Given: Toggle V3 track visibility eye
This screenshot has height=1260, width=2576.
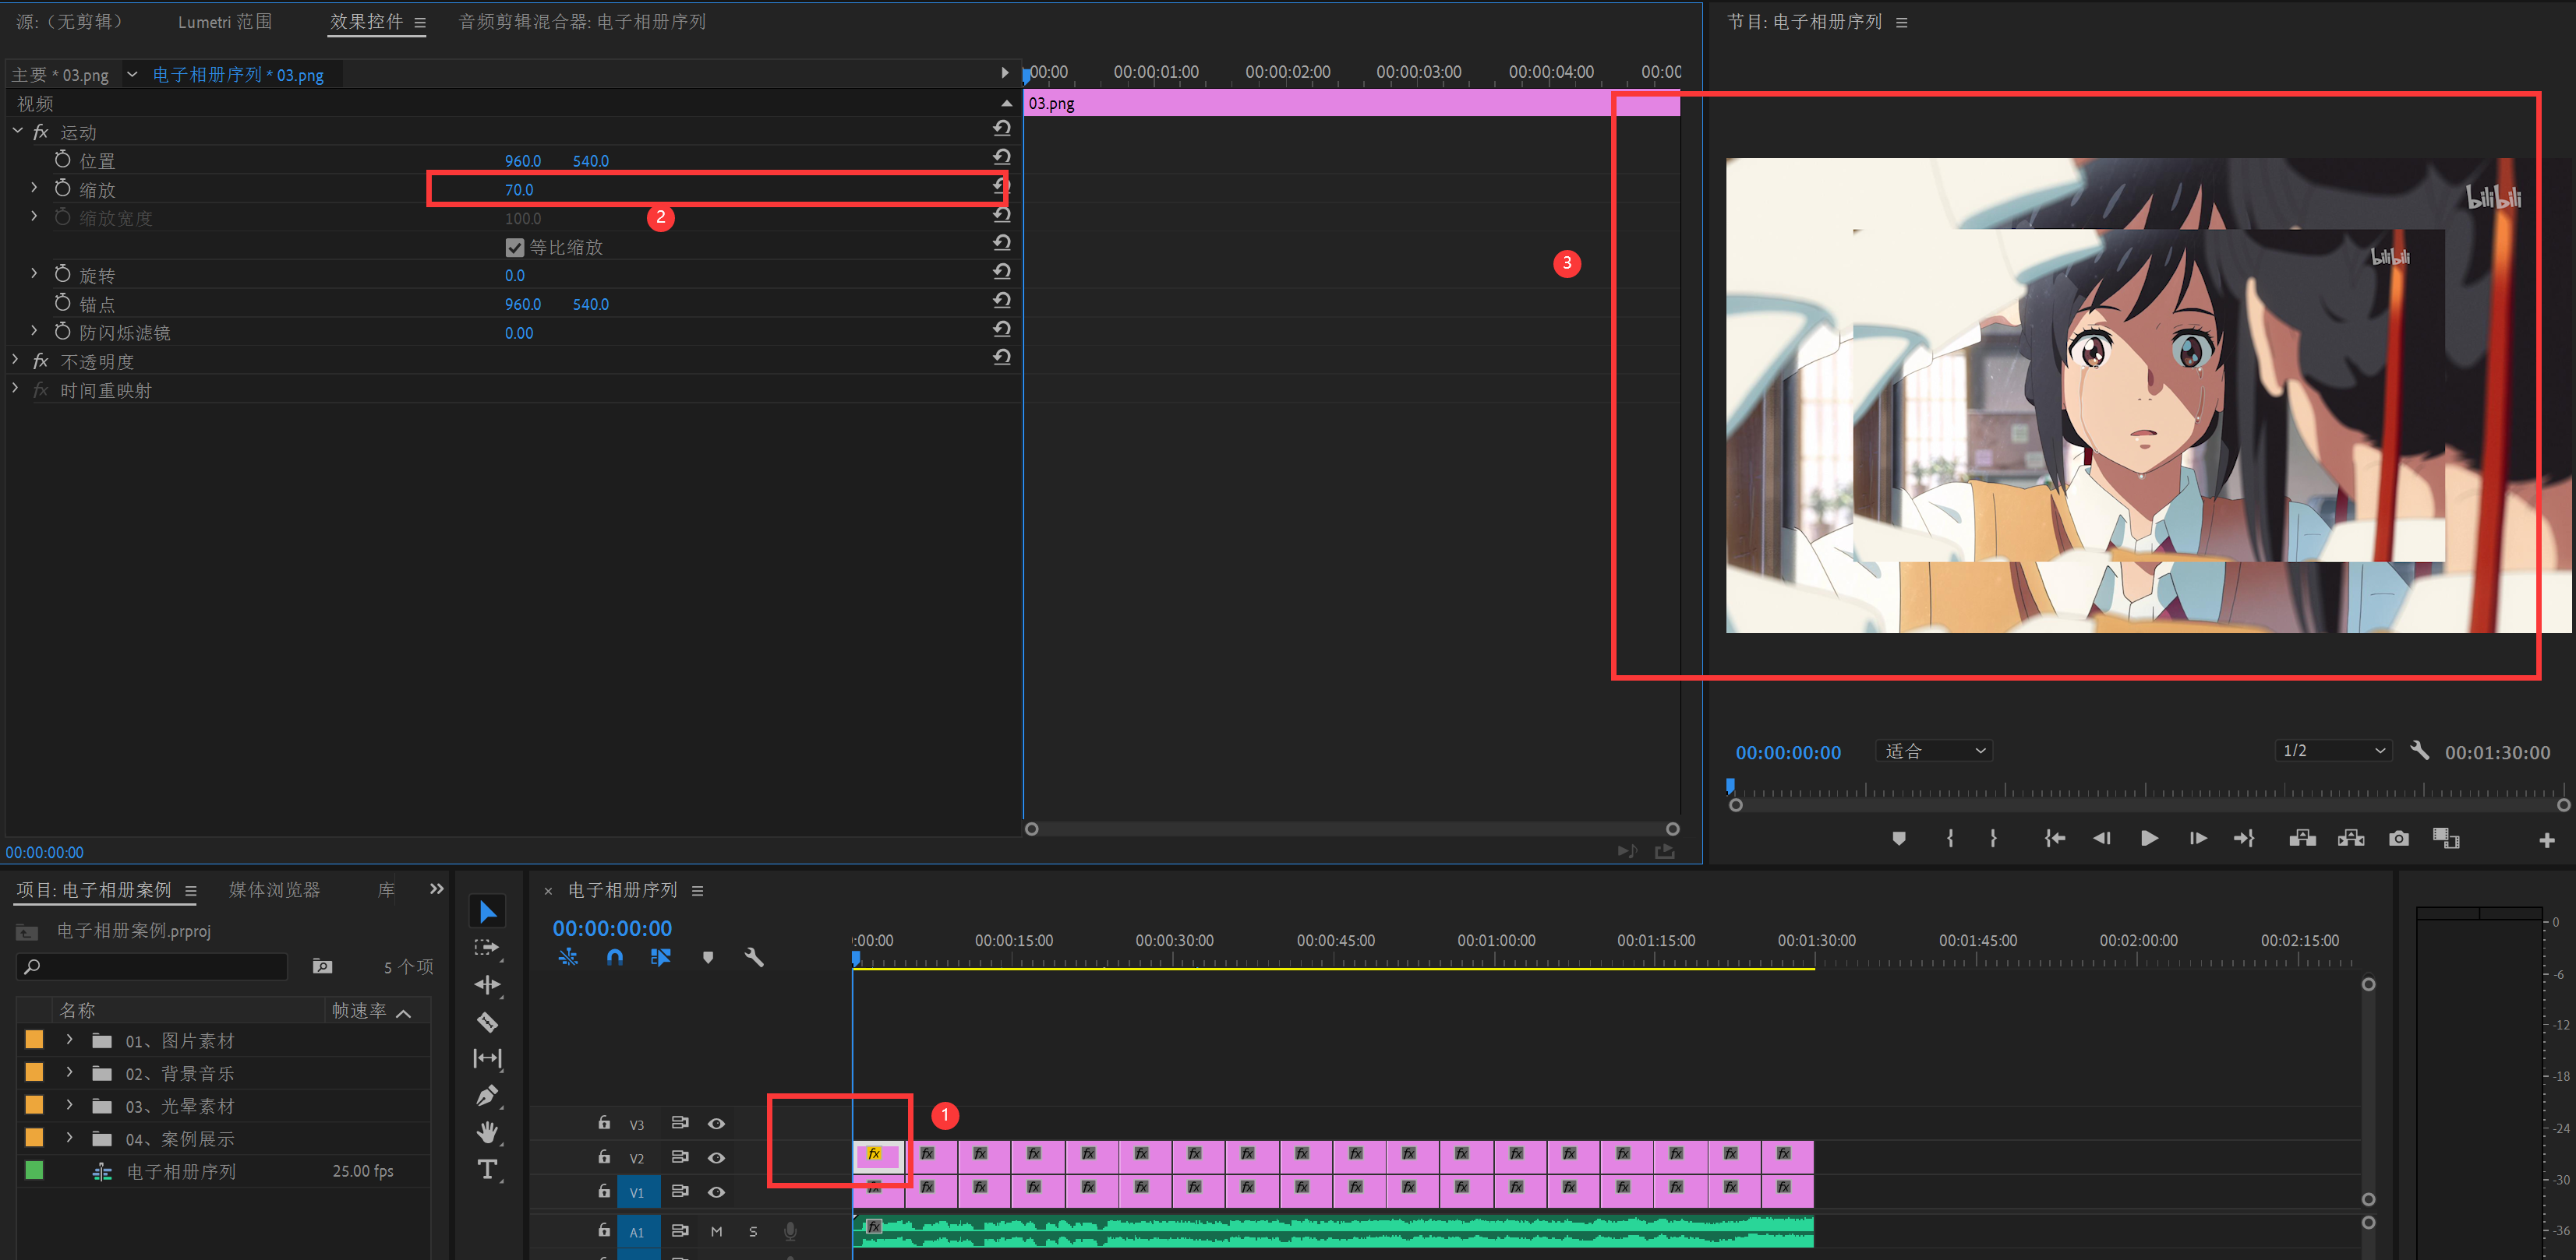Looking at the screenshot, I should pos(716,1123).
